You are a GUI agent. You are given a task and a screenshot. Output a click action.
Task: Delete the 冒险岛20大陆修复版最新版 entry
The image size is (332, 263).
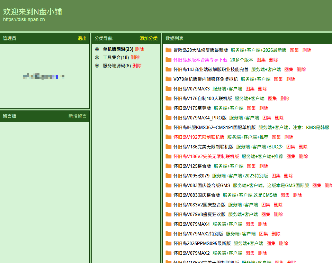(307, 50)
